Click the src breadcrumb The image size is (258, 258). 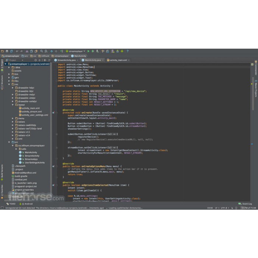tap(25, 56)
